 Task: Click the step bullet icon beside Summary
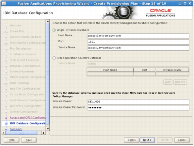[6, 129]
